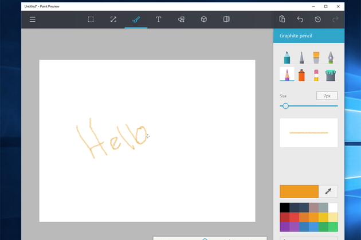Choose the yellow color swatch

click(x=323, y=217)
